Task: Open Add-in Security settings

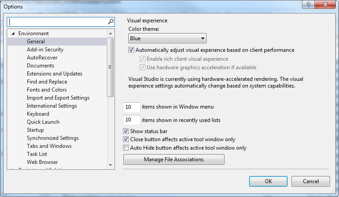Action: [45, 50]
